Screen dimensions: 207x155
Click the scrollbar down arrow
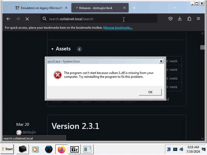click(x=202, y=139)
